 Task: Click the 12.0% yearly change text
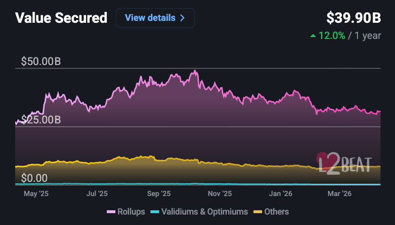coord(332,36)
